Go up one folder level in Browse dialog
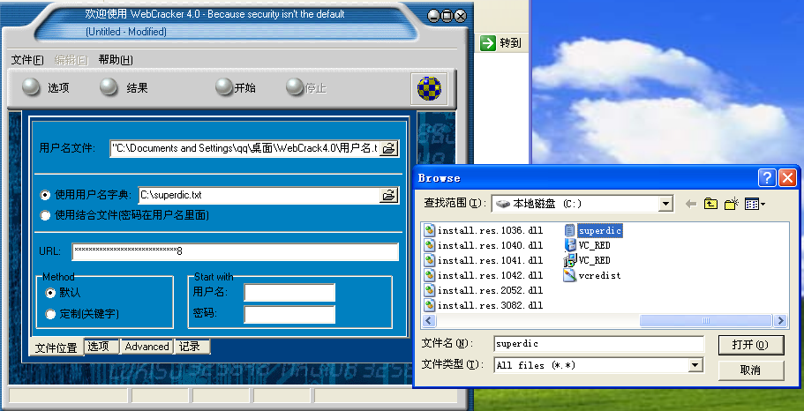Image resolution: width=804 pixels, height=411 pixels. (x=710, y=204)
